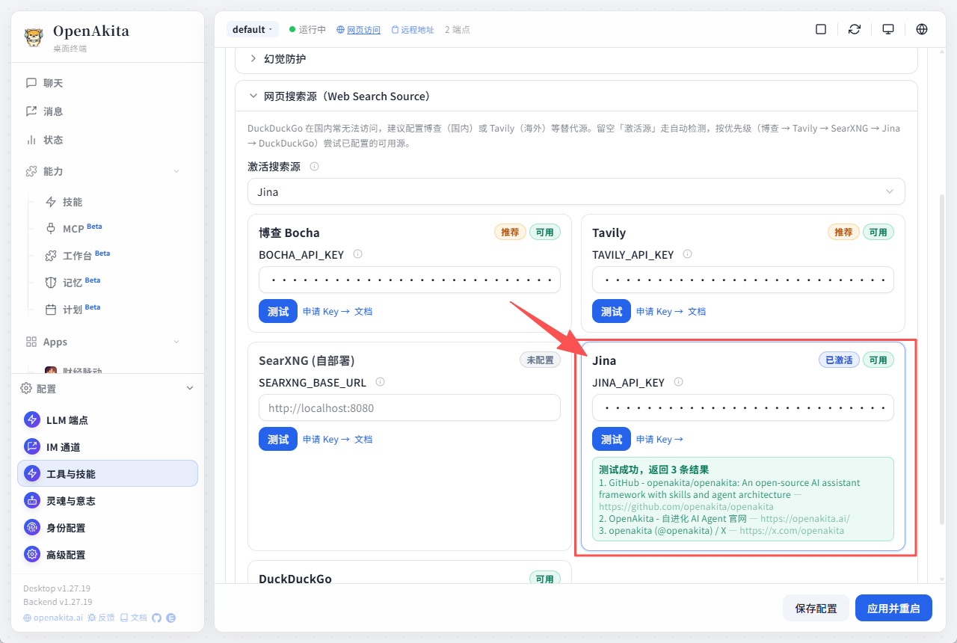The image size is (957, 643).
Task: Open 文档 link in SearXNG card
Action: click(x=363, y=440)
